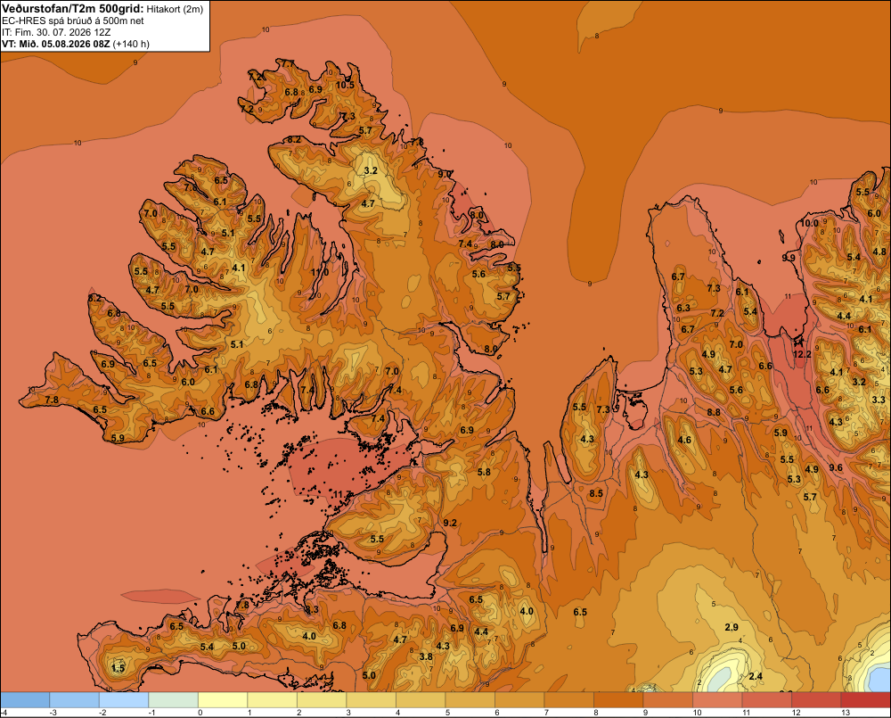Click the 1.5 temperature value on the map
Image resolution: width=891 pixels, height=718 pixels.
(x=118, y=668)
